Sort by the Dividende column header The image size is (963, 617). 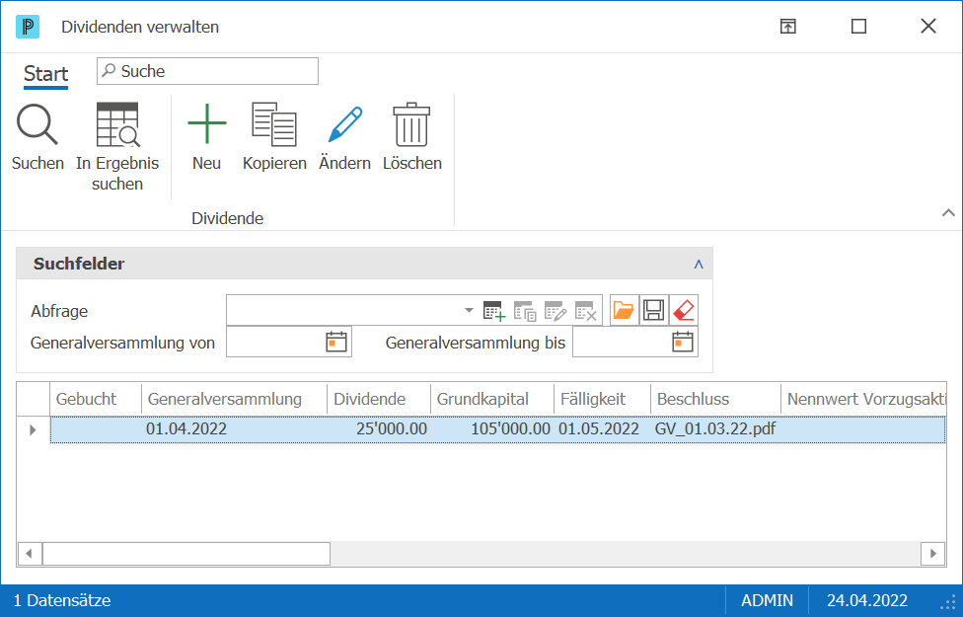coord(379,400)
